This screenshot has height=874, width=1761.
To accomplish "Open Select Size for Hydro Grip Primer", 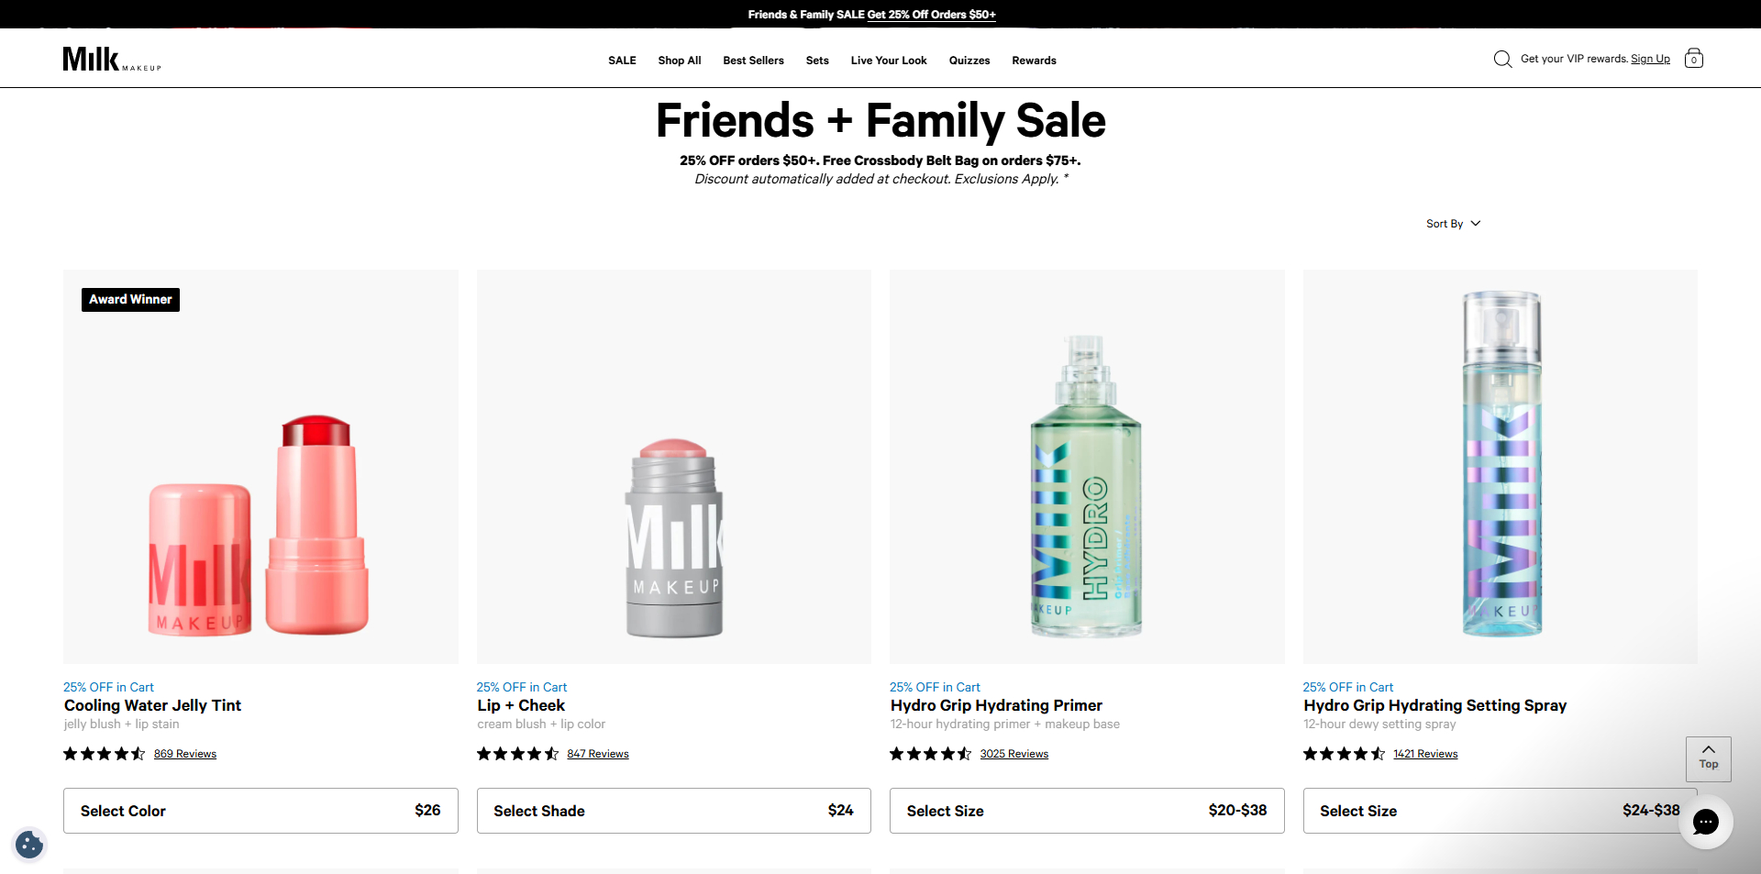I will click(1086, 811).
